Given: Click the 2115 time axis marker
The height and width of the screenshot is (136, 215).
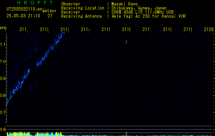Looking at the screenshot, I should pyautogui.click(x=106, y=30).
